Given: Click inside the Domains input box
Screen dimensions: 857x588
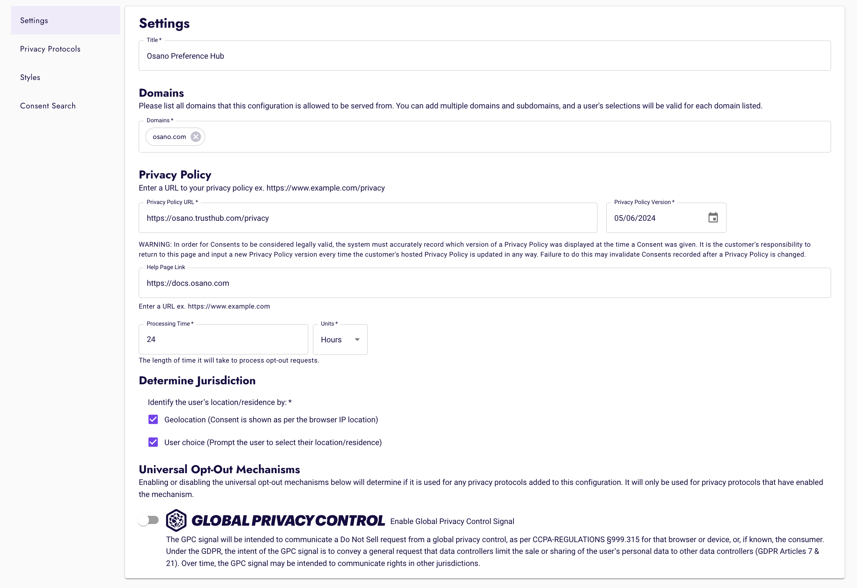Looking at the screenshot, I should [x=516, y=137].
